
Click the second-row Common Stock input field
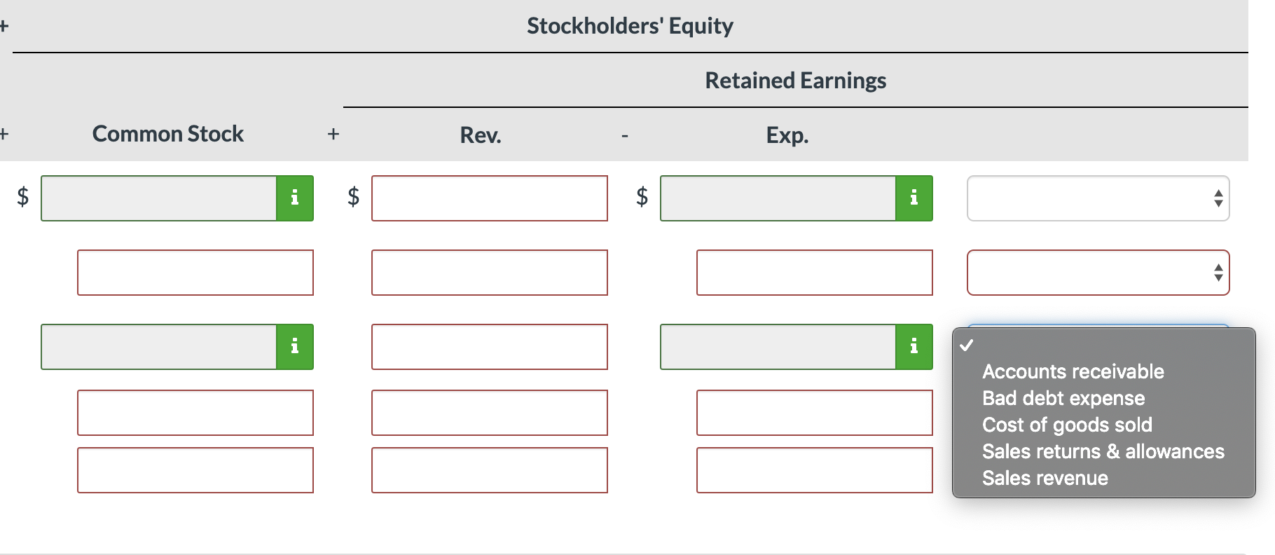point(195,273)
